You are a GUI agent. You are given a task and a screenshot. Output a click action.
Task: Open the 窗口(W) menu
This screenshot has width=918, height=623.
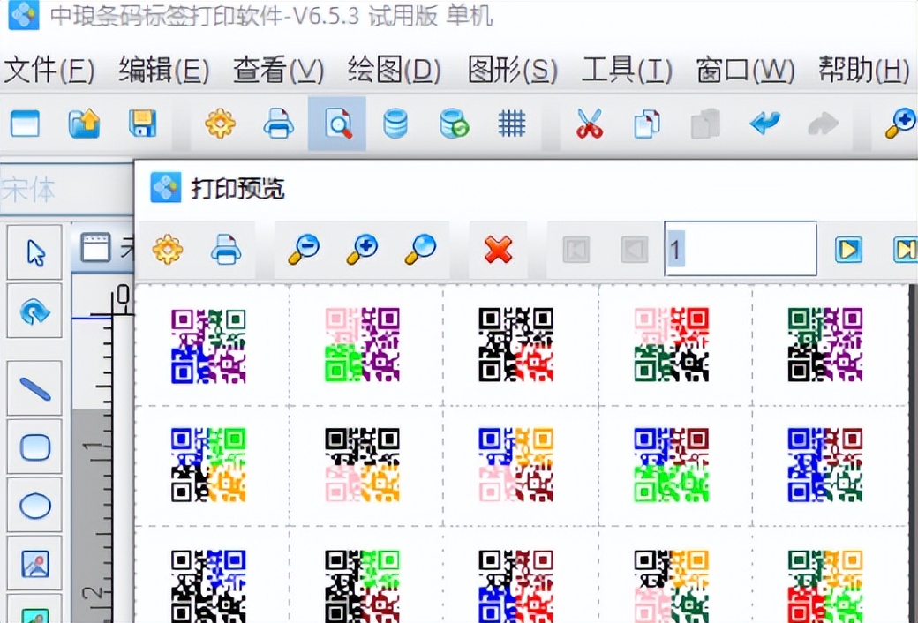click(x=745, y=71)
